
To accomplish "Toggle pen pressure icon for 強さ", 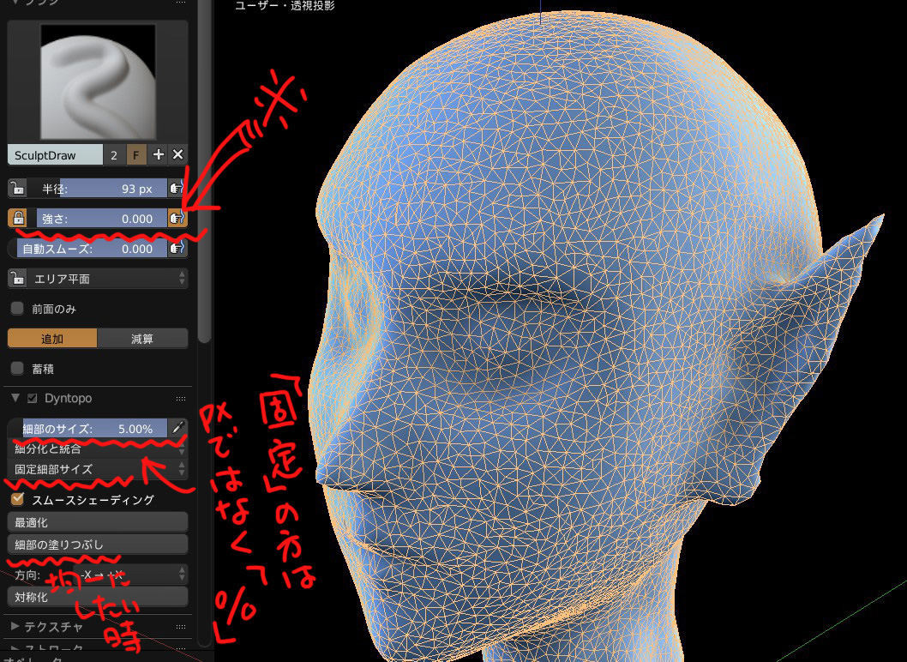I will pyautogui.click(x=177, y=218).
